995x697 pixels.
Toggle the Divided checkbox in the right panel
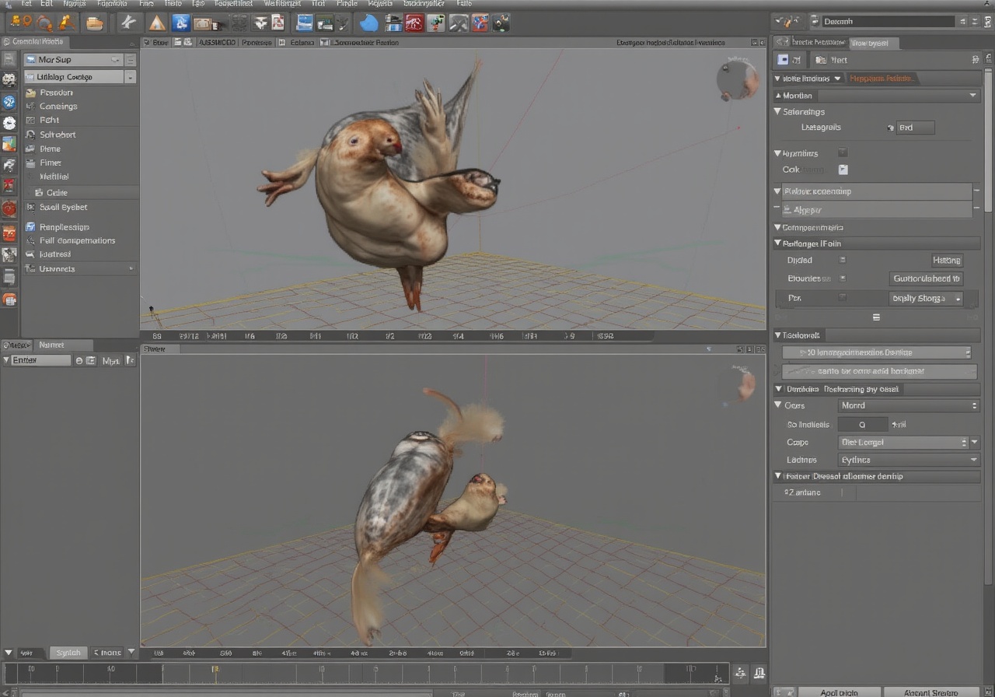[x=843, y=260]
